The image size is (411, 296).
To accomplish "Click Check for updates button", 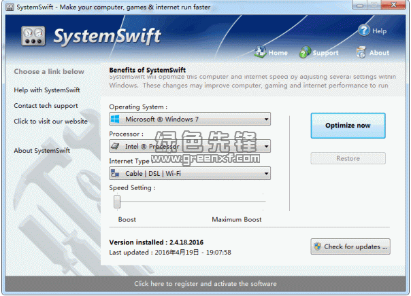I will coord(350,246).
